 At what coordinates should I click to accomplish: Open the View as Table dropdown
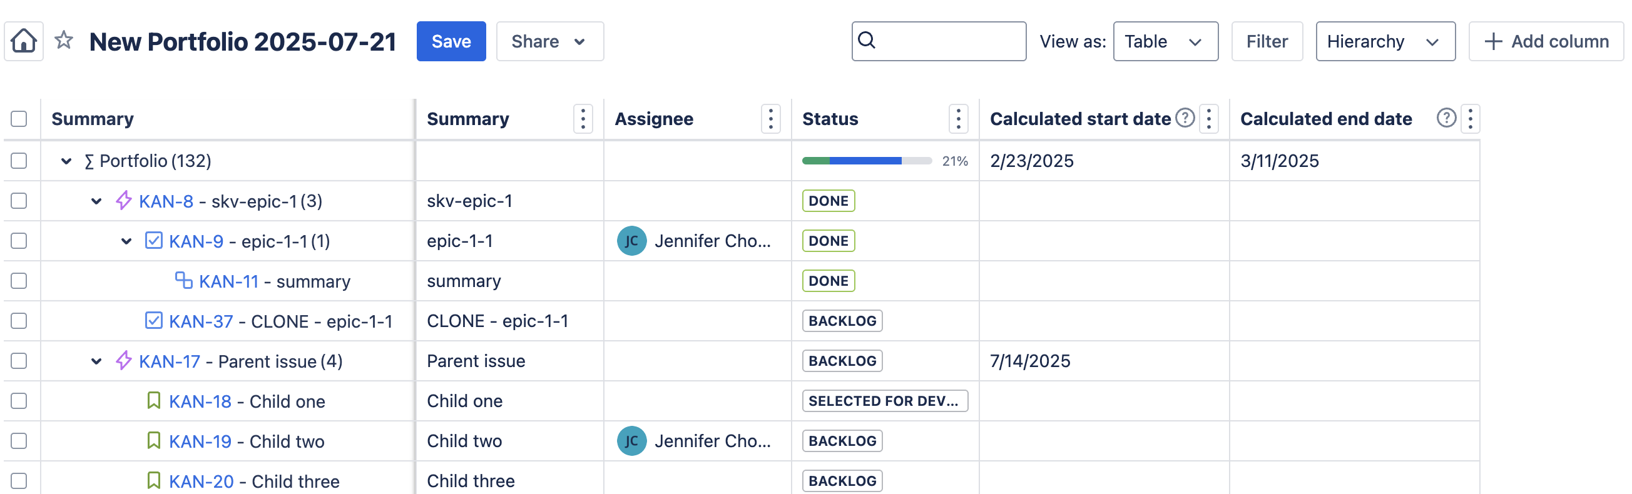(x=1165, y=42)
